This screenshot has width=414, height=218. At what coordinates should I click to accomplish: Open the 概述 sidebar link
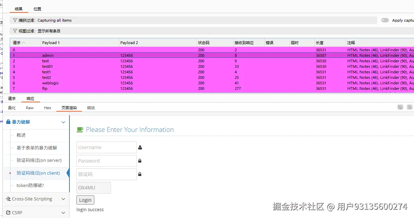pos(21,135)
